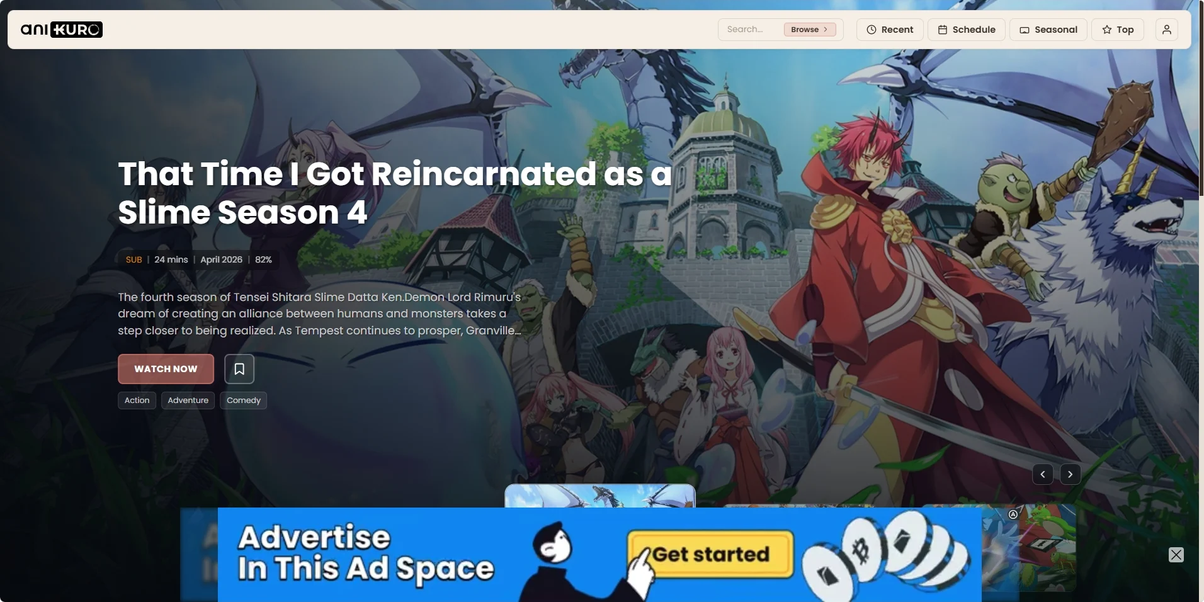The height and width of the screenshot is (602, 1204).
Task: Close the bottom ad banner
Action: pyautogui.click(x=1176, y=555)
